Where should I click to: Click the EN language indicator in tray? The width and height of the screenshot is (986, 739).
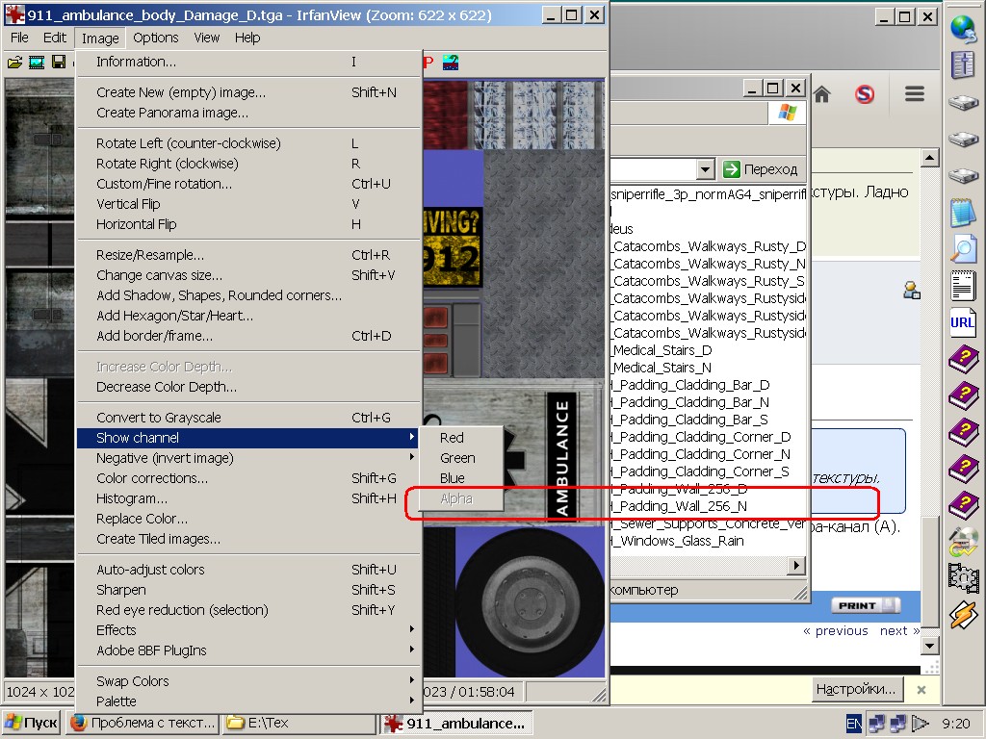pyautogui.click(x=853, y=724)
